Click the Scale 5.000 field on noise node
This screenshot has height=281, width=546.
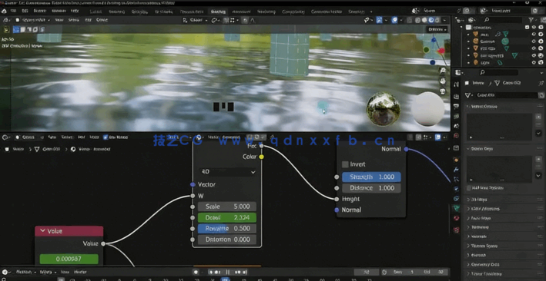point(227,207)
